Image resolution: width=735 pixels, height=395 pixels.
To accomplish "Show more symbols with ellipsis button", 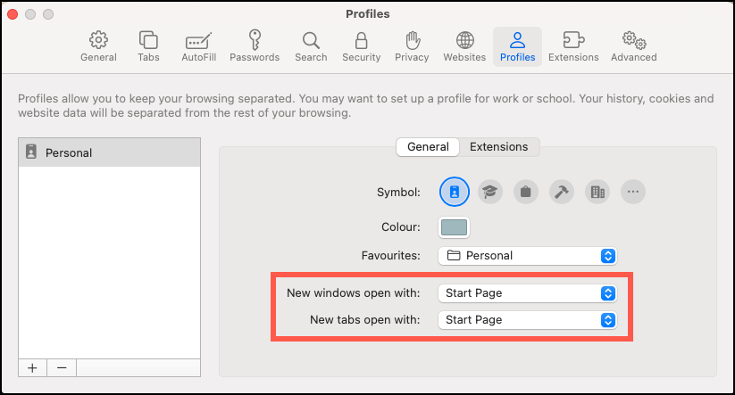I will 633,192.
